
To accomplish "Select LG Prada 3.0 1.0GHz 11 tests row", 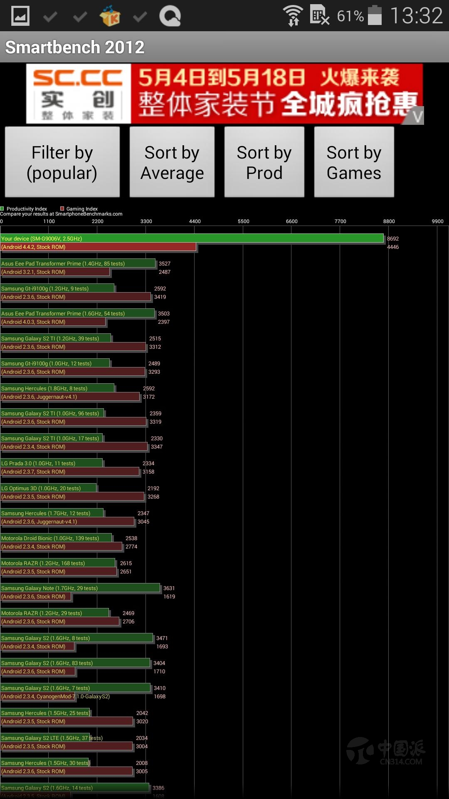I will [52, 463].
